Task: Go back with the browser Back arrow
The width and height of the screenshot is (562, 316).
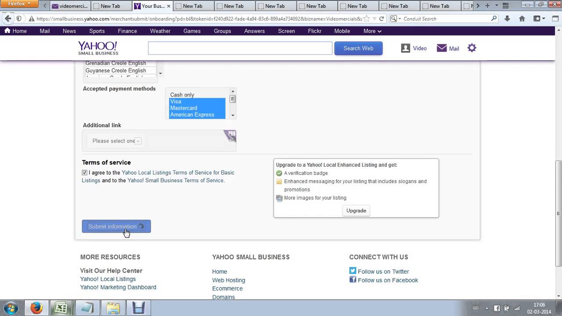Action: 8,18
